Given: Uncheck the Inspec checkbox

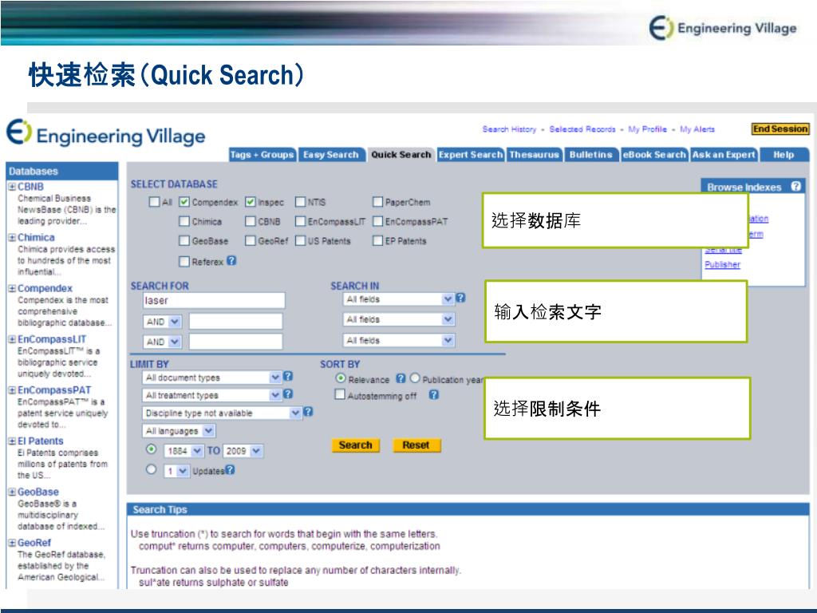Looking at the screenshot, I should (250, 202).
